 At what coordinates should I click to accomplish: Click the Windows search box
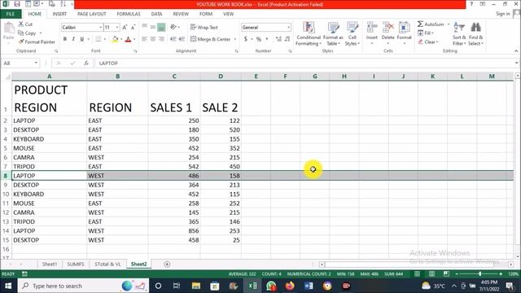pyautogui.click(x=83, y=286)
